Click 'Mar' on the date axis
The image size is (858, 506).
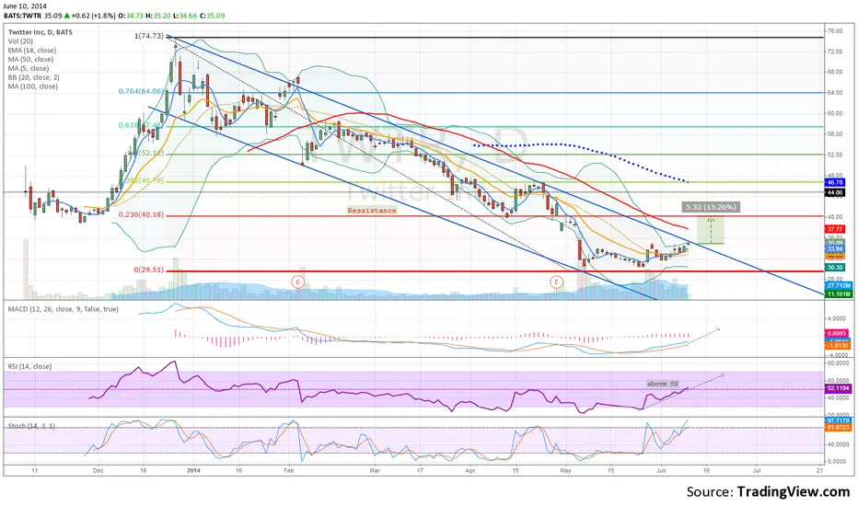pos(375,470)
